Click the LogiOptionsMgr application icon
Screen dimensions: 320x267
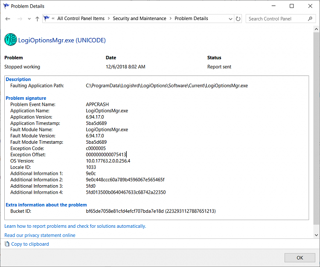11,40
